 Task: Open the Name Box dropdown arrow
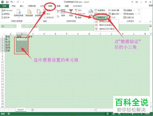pyautogui.click(x=15, y=26)
